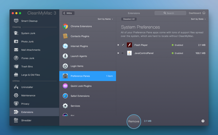Viewport: 218px width, 135px height.
Task: Click the Contacts Plugins book icon
Action: pyautogui.click(x=65, y=36)
